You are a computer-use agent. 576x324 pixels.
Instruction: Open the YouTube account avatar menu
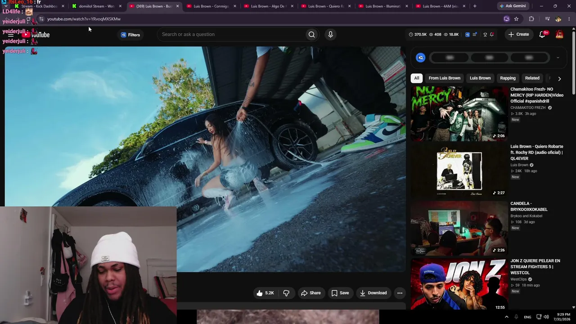pyautogui.click(x=559, y=35)
